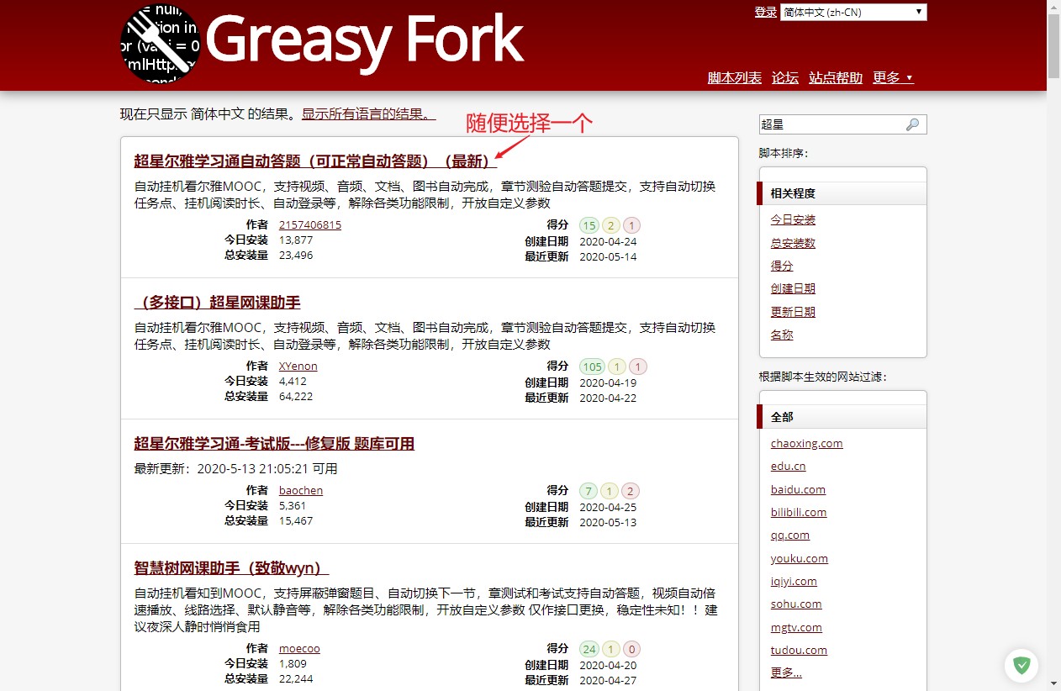Select 全部 site filter
Screen dimensions: 1061x691
click(x=843, y=417)
